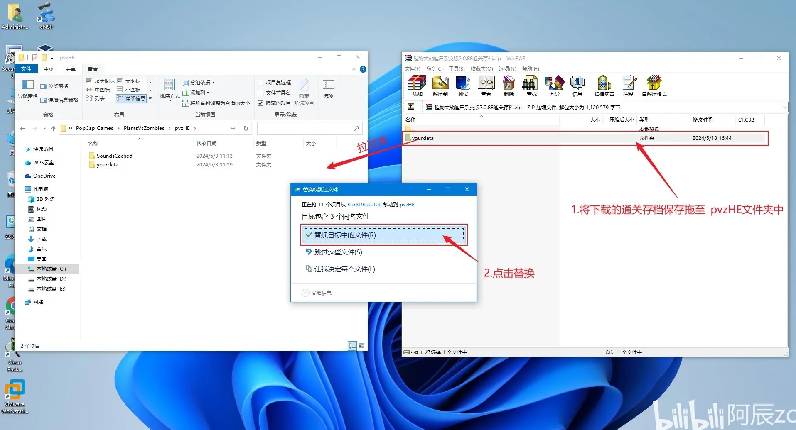796x430 pixels.
Task: Open the quick access toolbar dropdown
Action: pyautogui.click(x=52, y=58)
